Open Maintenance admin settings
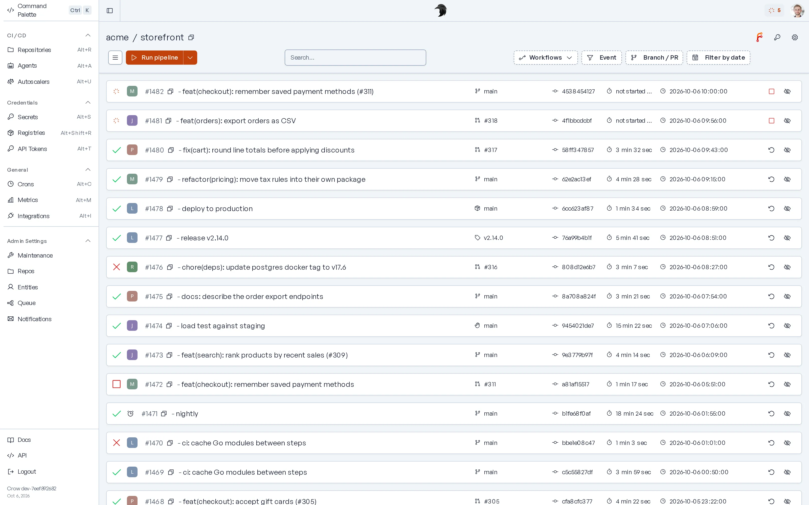Viewport: 809px width, 505px height. click(x=49, y=256)
